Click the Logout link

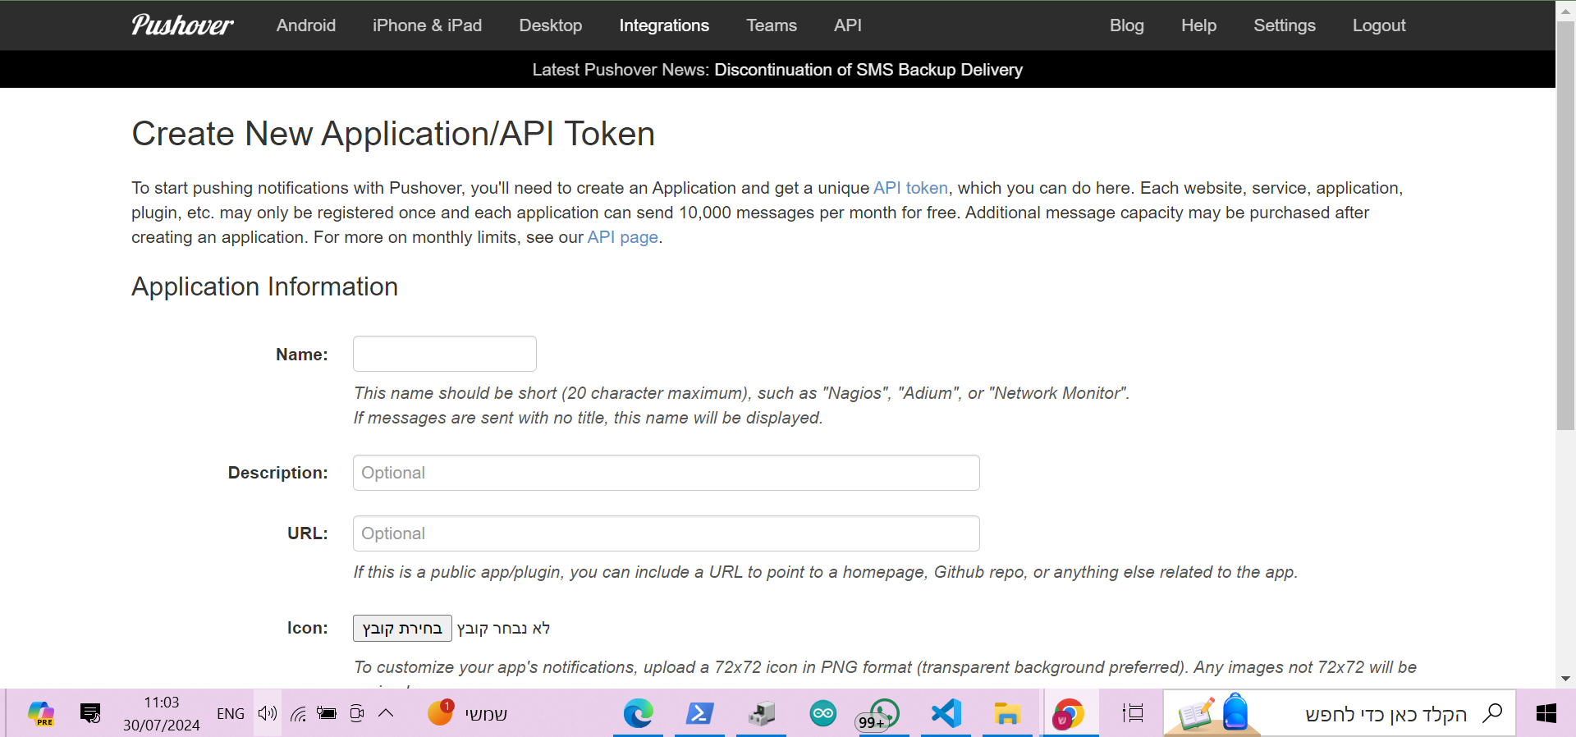tap(1379, 25)
